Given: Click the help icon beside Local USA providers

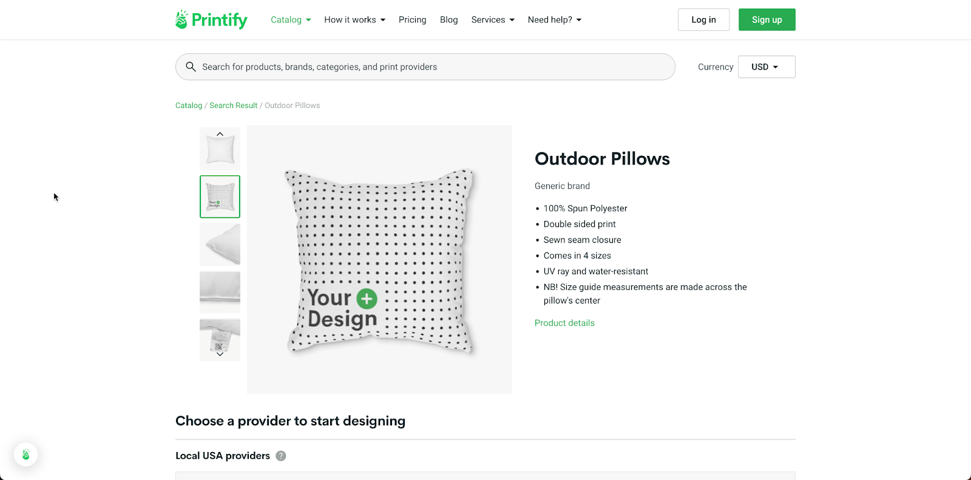Looking at the screenshot, I should click(280, 456).
